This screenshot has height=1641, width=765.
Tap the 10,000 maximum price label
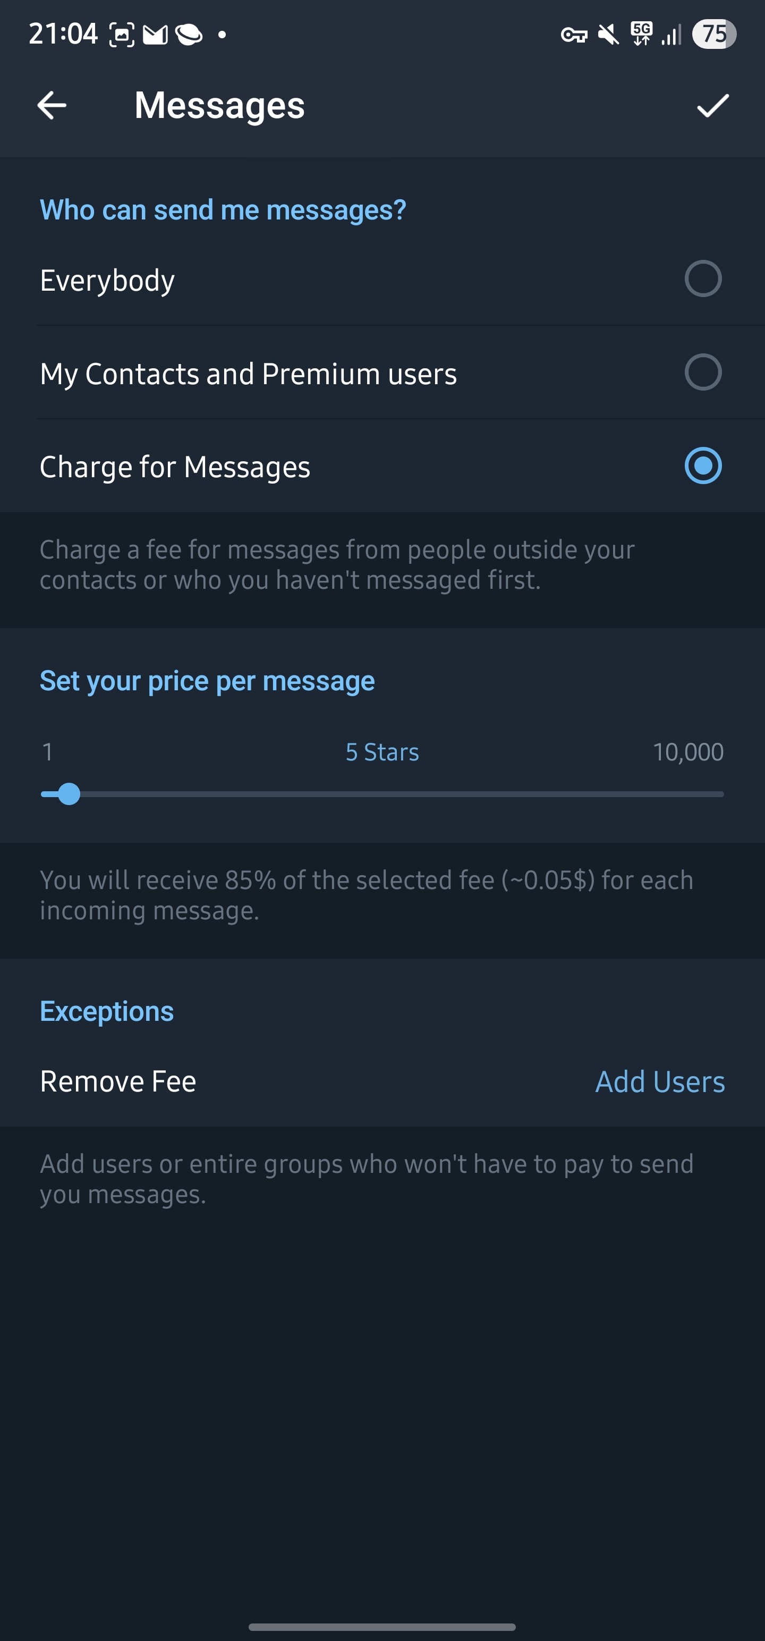point(688,752)
